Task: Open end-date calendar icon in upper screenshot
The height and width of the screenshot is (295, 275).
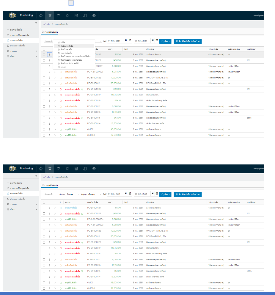Action: [x=157, y=40]
